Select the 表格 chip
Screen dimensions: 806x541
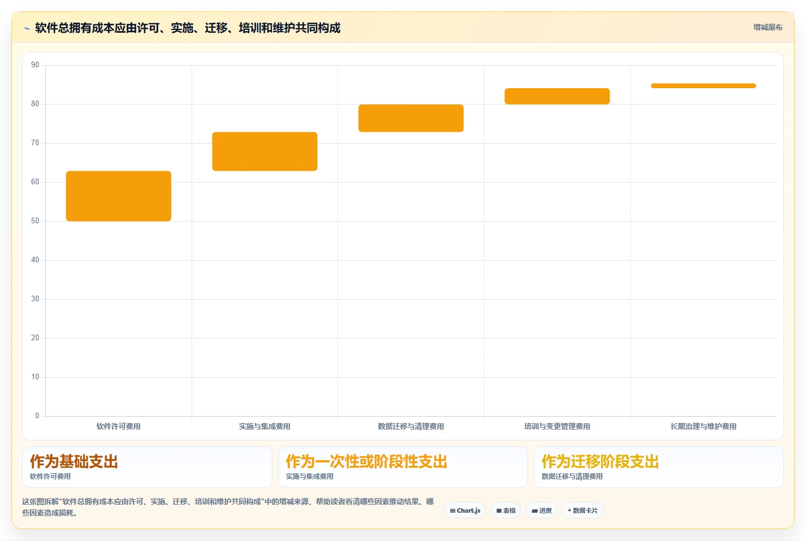click(x=506, y=510)
